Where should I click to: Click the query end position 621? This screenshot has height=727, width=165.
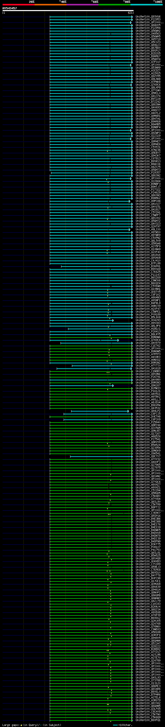coord(130,13)
